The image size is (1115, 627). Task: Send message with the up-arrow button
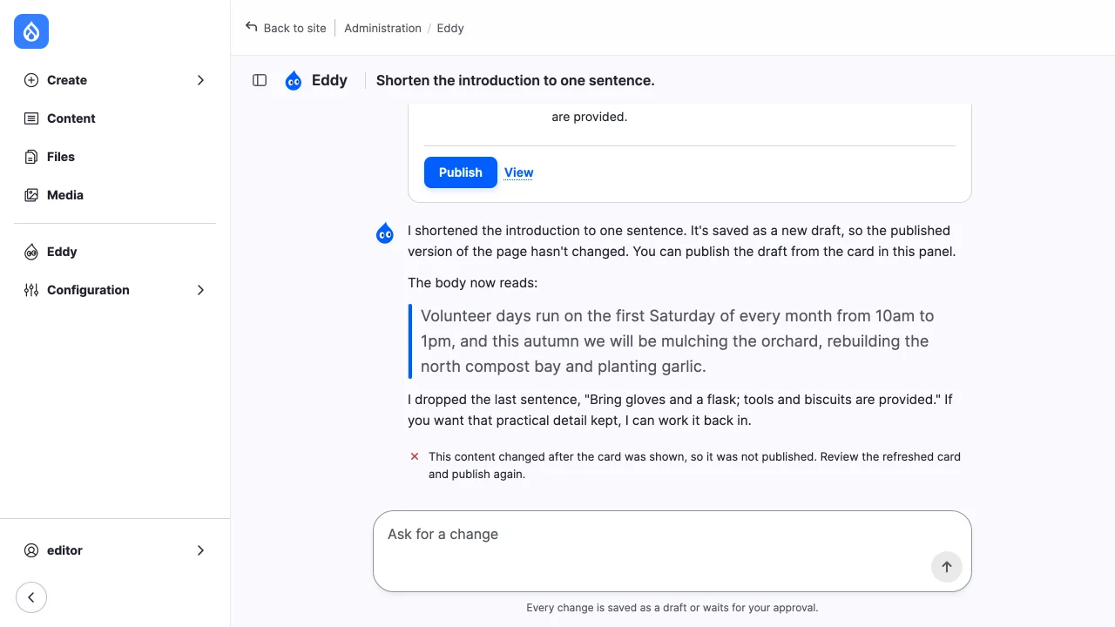click(x=947, y=567)
